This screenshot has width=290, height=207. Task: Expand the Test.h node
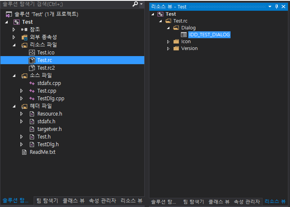(21, 137)
